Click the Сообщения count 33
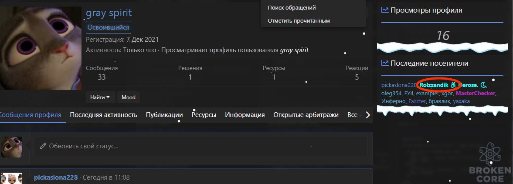The width and height of the screenshot is (513, 184). (x=102, y=77)
